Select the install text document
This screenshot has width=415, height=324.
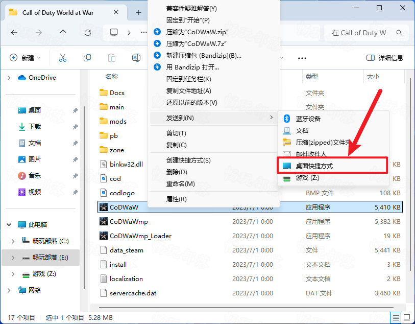click(x=250, y=264)
